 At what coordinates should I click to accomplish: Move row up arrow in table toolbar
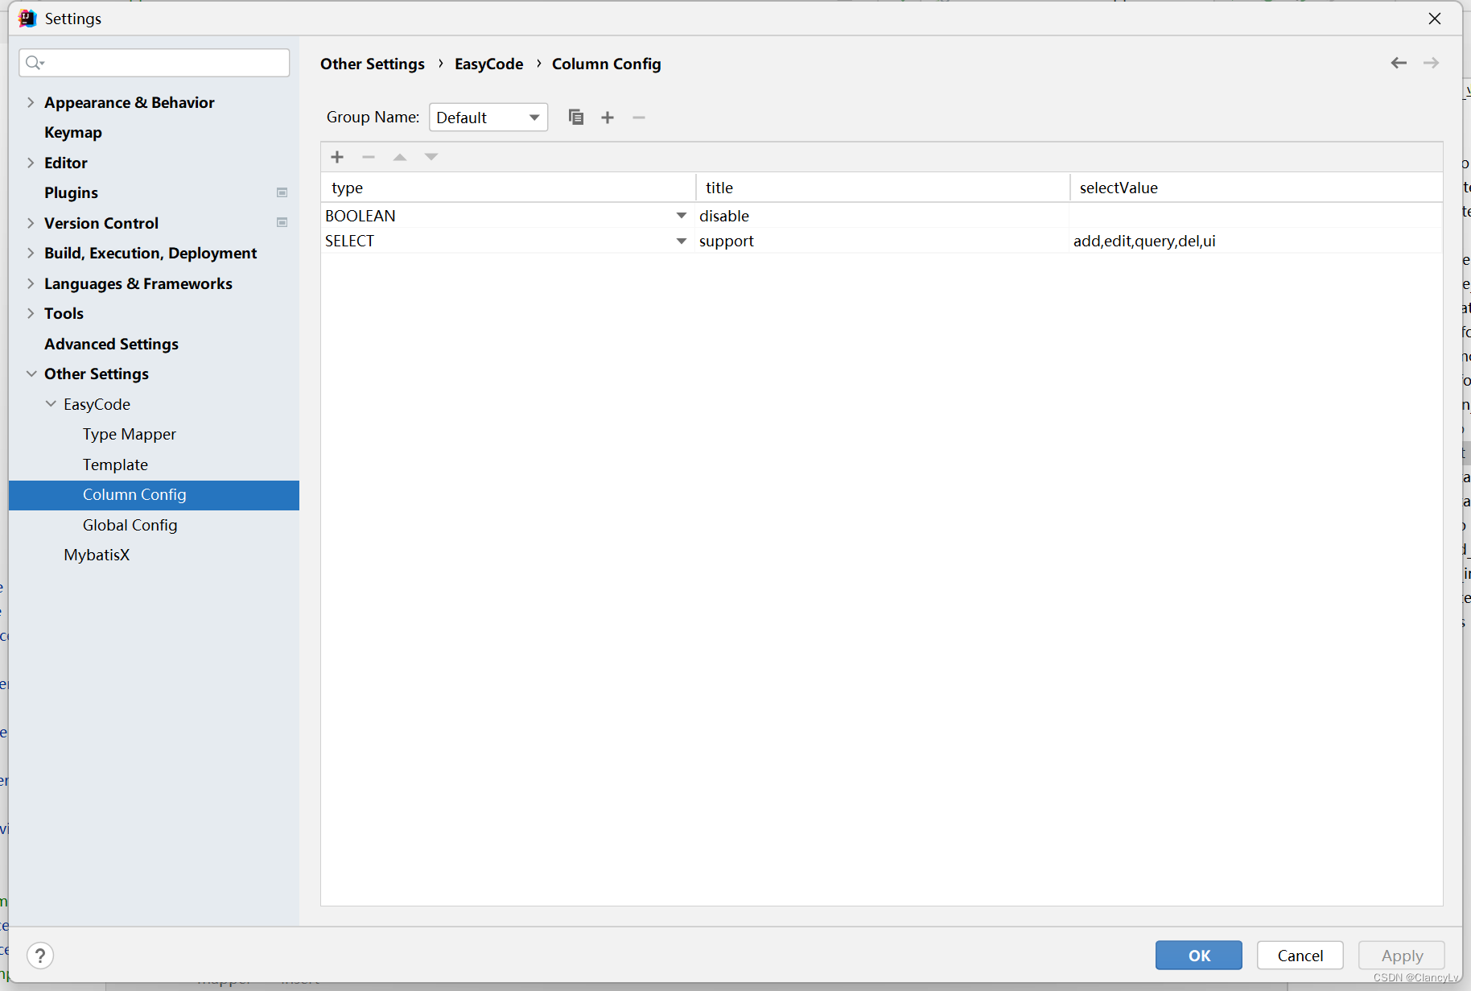click(400, 157)
